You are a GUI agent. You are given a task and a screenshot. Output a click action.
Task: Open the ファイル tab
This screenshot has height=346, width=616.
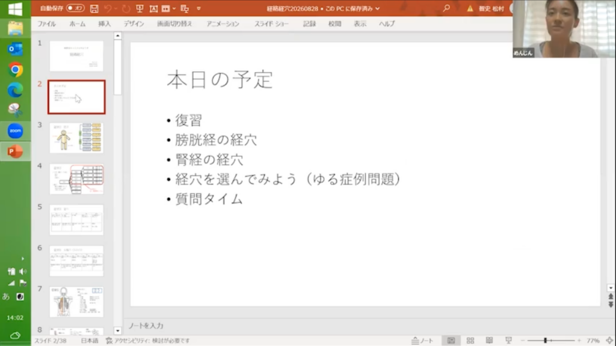click(x=47, y=24)
